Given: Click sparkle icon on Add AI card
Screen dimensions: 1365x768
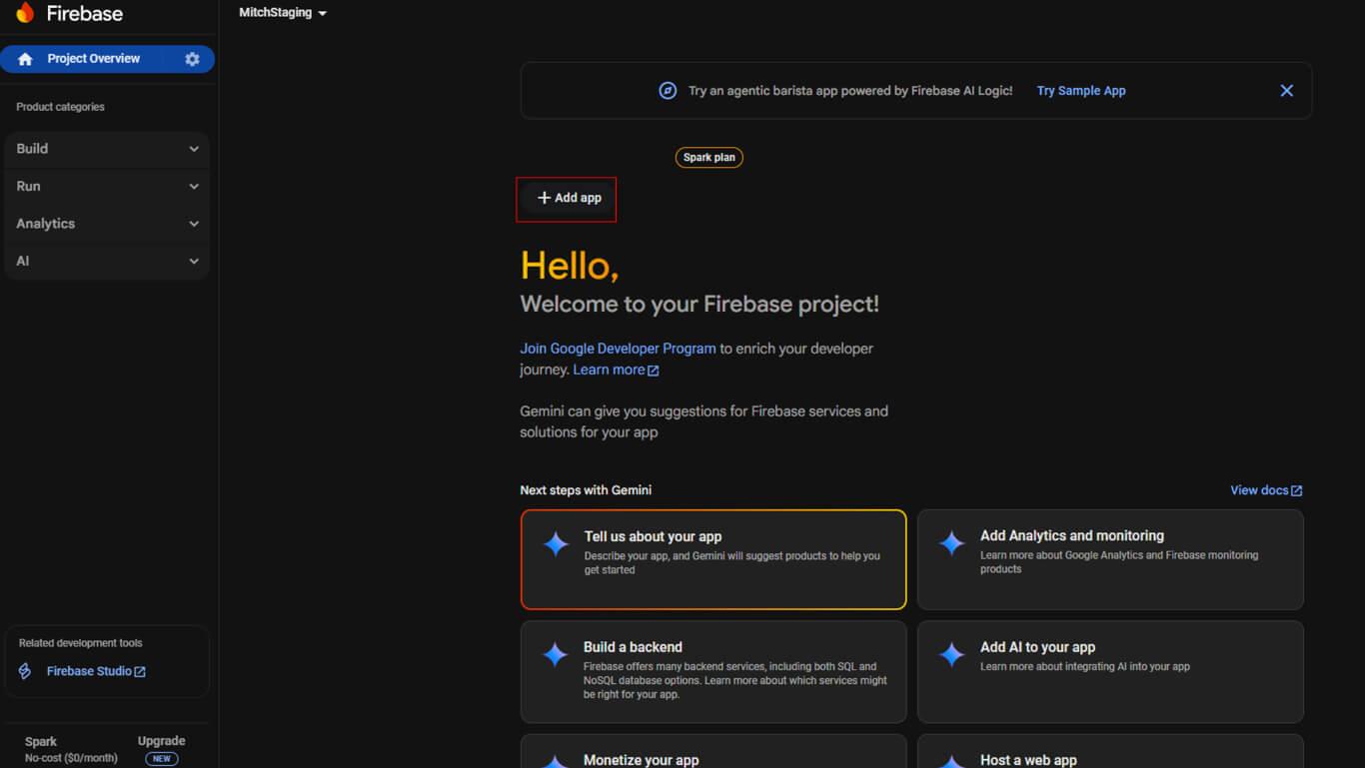Looking at the screenshot, I should tap(951, 654).
